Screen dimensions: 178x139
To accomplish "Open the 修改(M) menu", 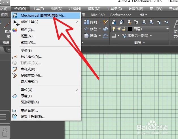I will point(94,9).
